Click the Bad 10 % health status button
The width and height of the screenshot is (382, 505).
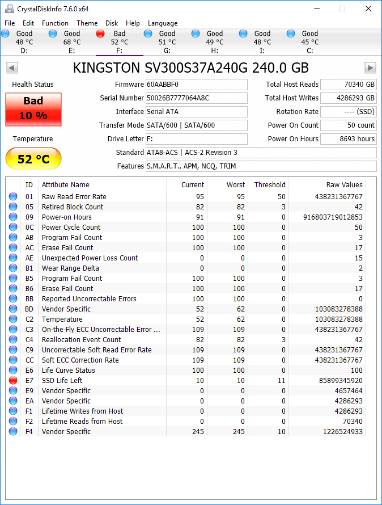click(x=33, y=109)
